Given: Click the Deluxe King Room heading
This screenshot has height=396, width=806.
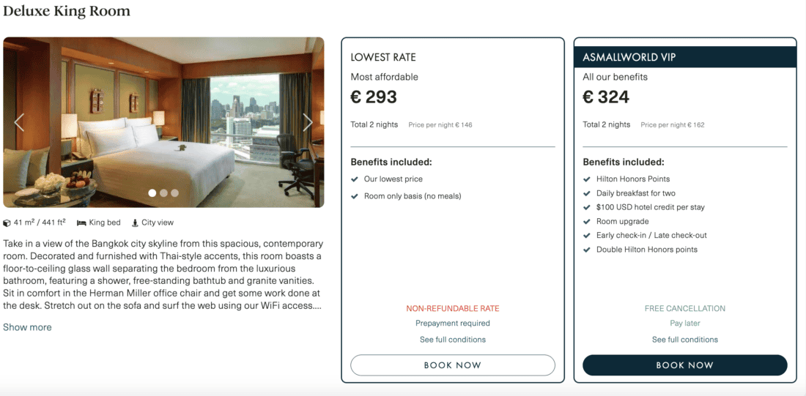Looking at the screenshot, I should pos(67,11).
